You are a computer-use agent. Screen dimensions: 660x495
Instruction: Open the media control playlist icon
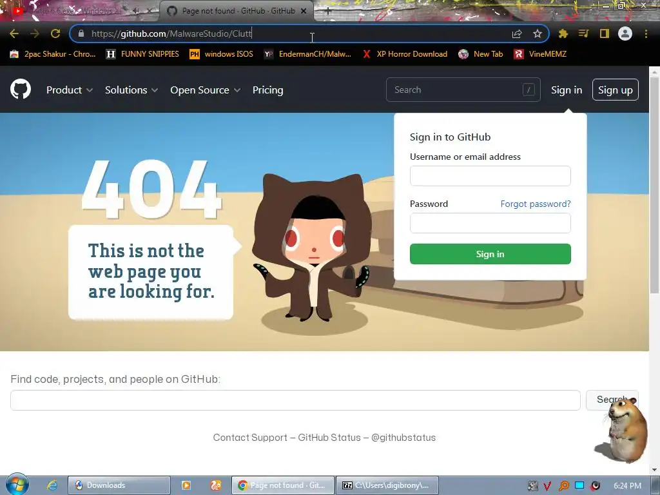tap(583, 34)
